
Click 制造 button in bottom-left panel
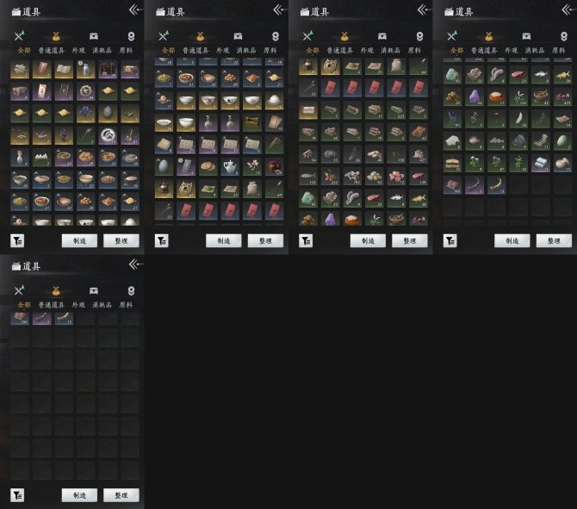79,495
